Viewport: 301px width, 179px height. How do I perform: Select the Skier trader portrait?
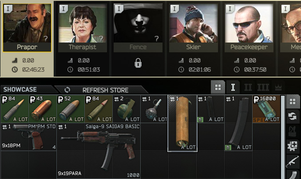194,28
